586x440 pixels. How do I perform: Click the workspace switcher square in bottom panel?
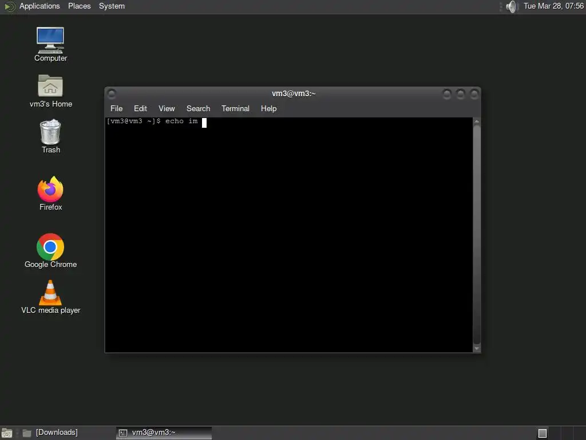[x=543, y=433]
